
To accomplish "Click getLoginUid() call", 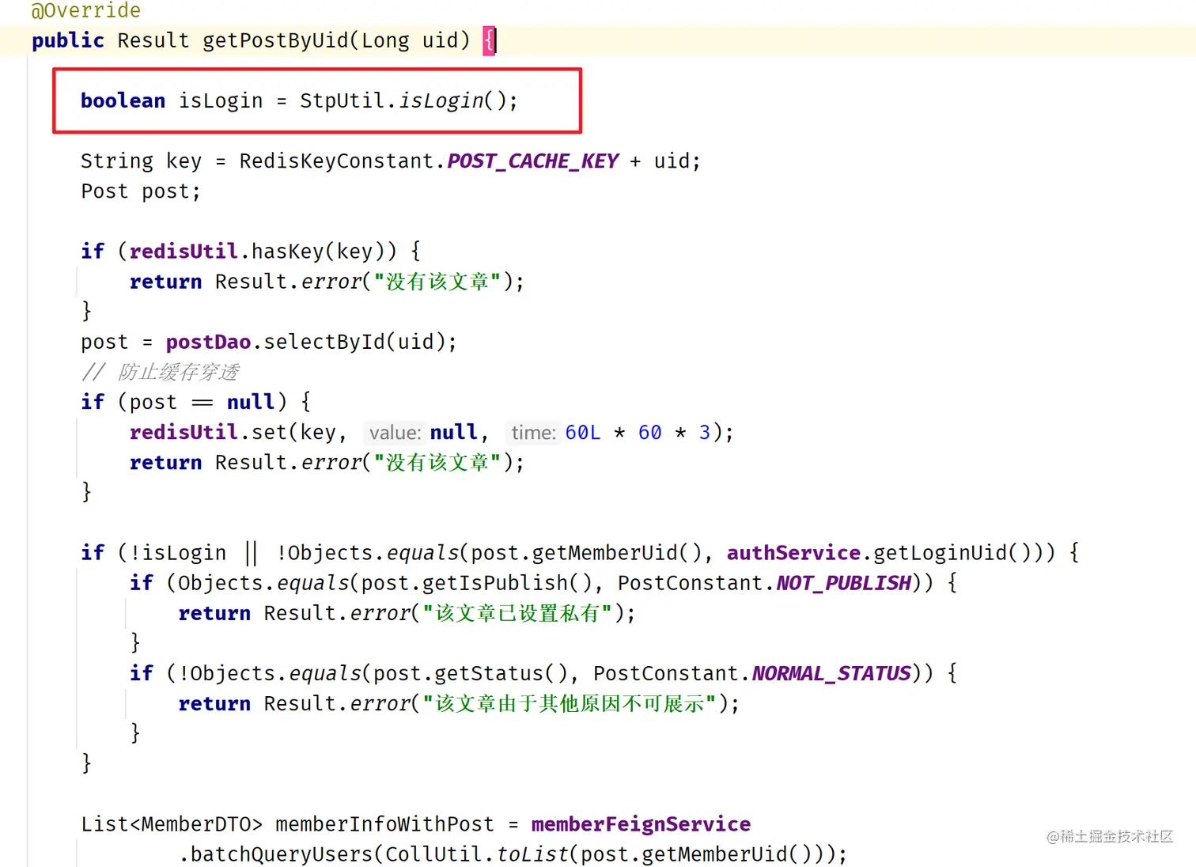I will [x=952, y=552].
